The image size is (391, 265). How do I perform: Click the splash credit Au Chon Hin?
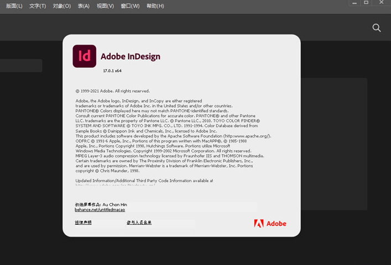click(114, 204)
